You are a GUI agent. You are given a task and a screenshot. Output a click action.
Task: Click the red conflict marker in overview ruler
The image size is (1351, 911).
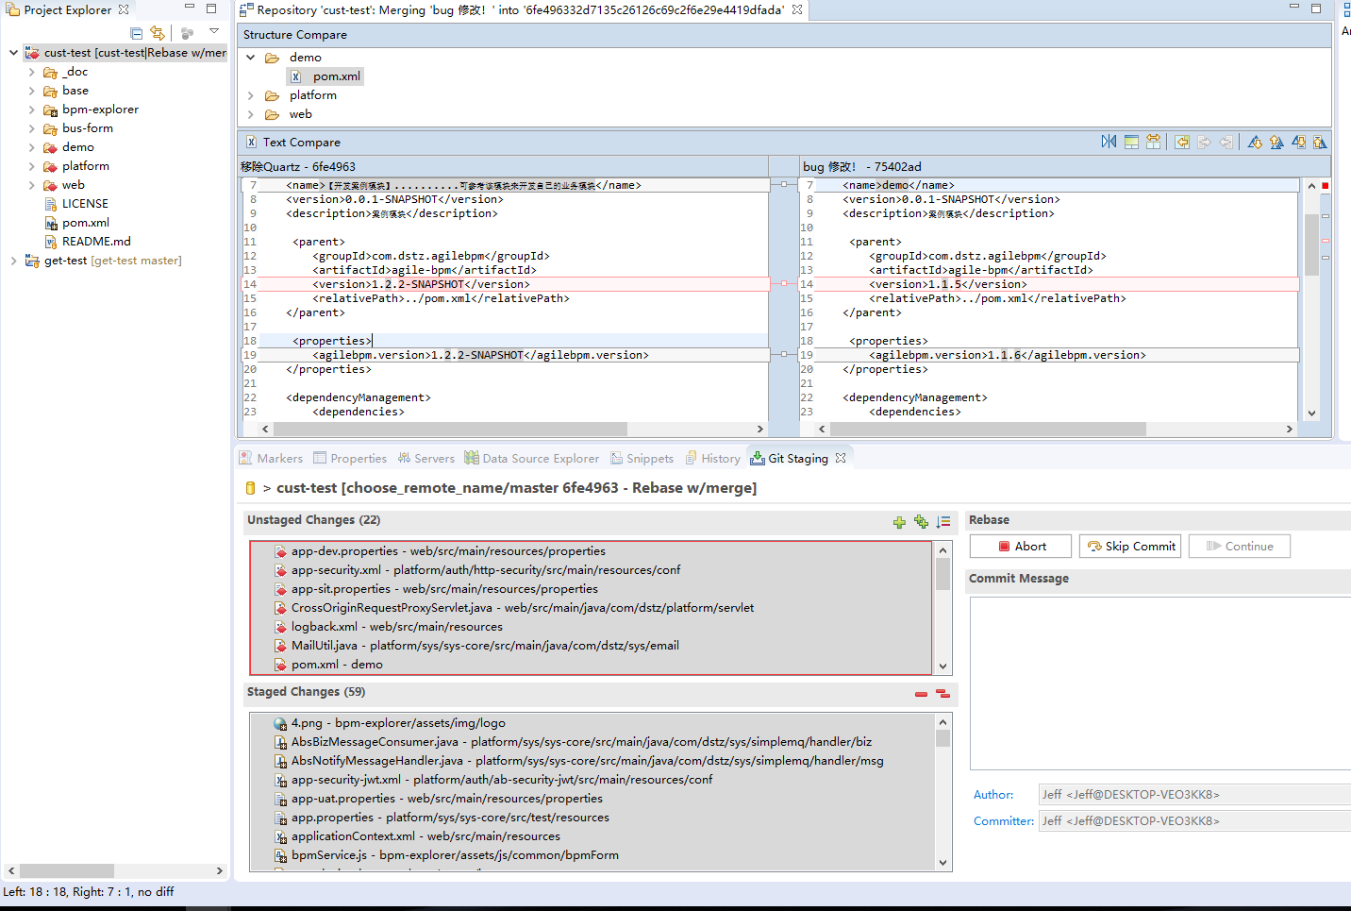1325,186
